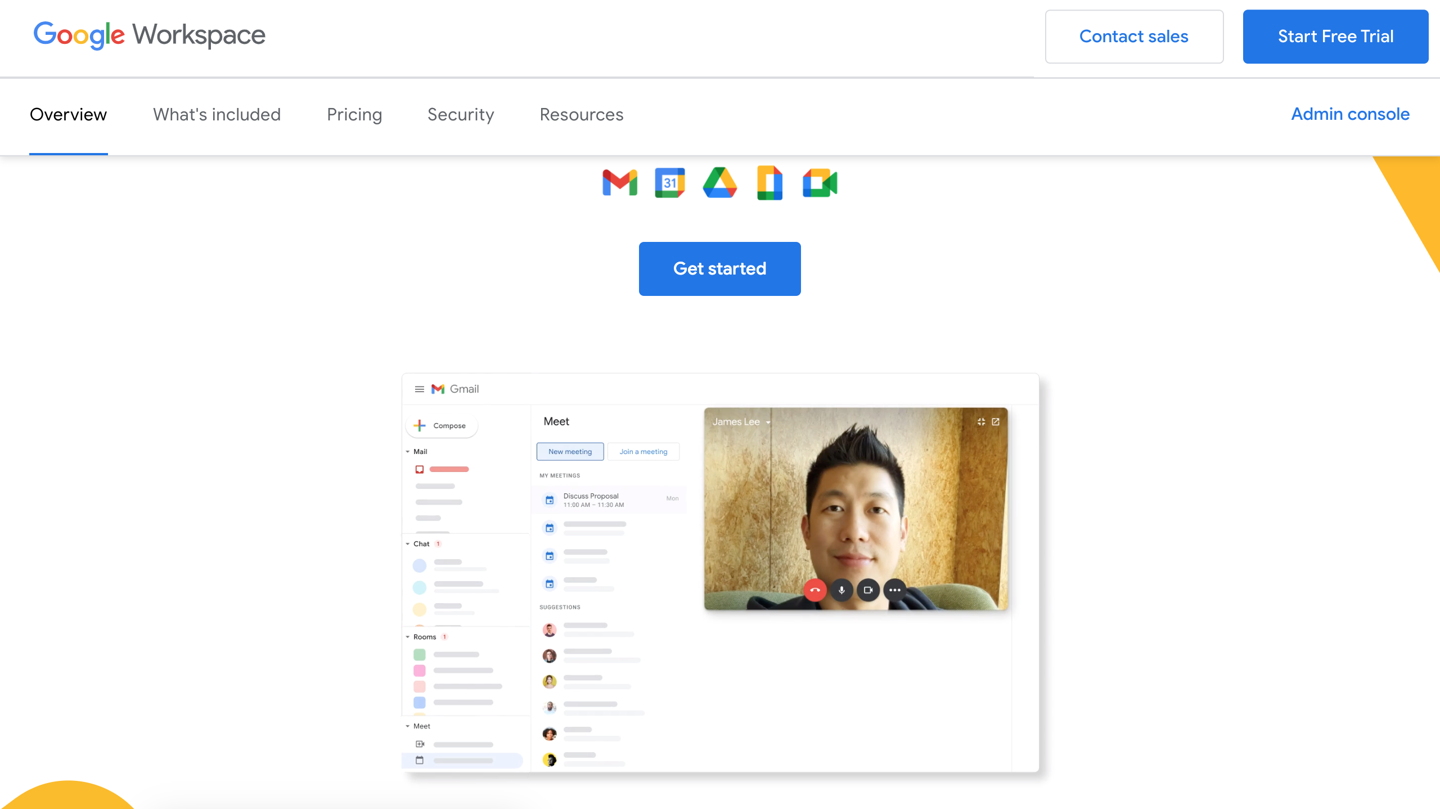Mute microphone in the video call
This screenshot has height=809, width=1440.
pyautogui.click(x=841, y=590)
